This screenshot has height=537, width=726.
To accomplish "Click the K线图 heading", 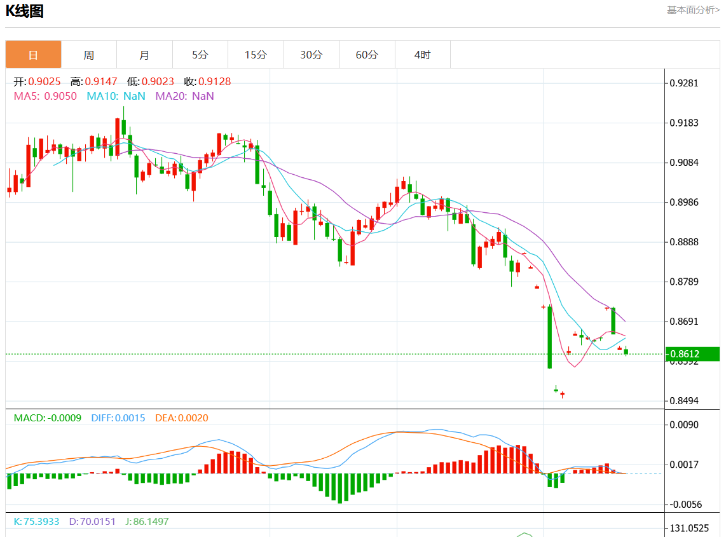I will [x=25, y=11].
